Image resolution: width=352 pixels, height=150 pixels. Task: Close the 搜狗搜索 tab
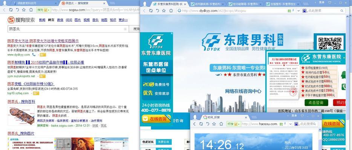pos(104,3)
